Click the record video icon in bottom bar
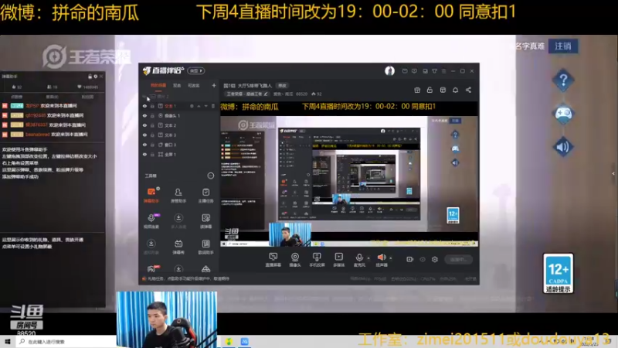 [410, 259]
